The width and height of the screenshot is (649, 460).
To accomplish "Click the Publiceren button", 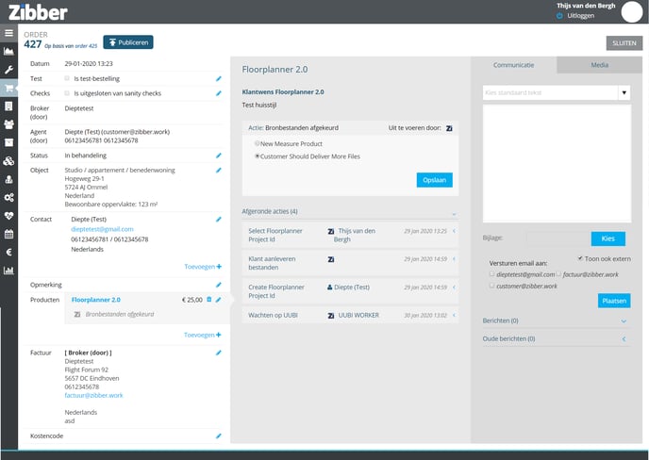I will [x=127, y=41].
